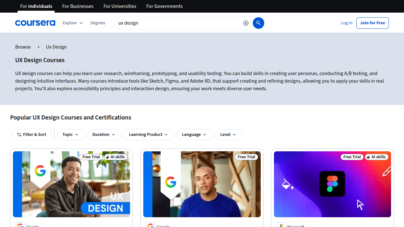Click the Filter & Sort sliders icon

(x=19, y=135)
